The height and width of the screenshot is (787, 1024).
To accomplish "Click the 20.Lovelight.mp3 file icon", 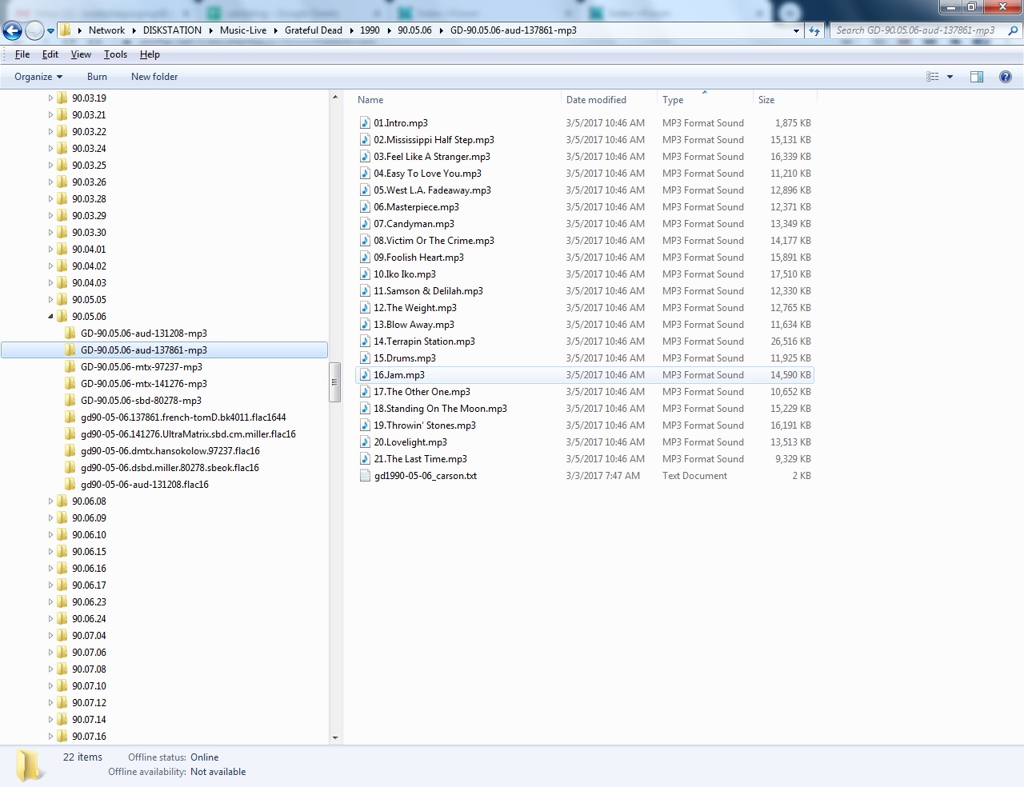I will coord(365,442).
